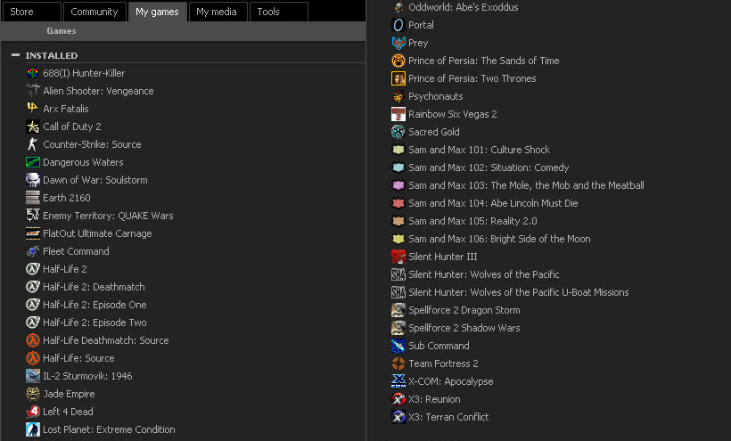
Task: Select Sam and Max 106: Bright Side of the Moon
Action: (x=499, y=239)
